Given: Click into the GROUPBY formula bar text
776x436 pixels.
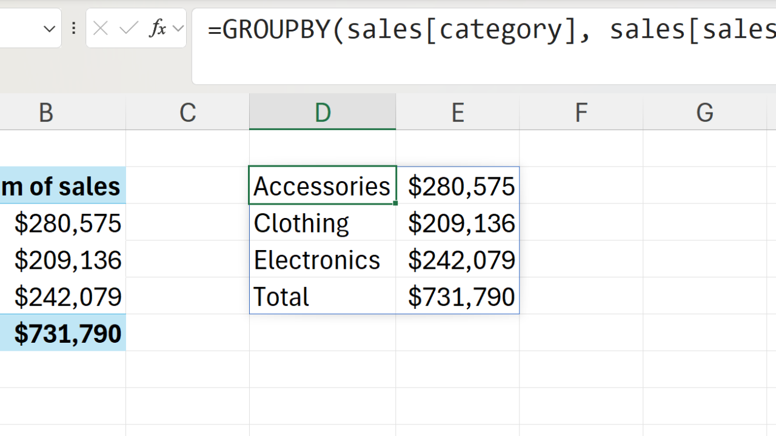Looking at the screenshot, I should point(485,30).
